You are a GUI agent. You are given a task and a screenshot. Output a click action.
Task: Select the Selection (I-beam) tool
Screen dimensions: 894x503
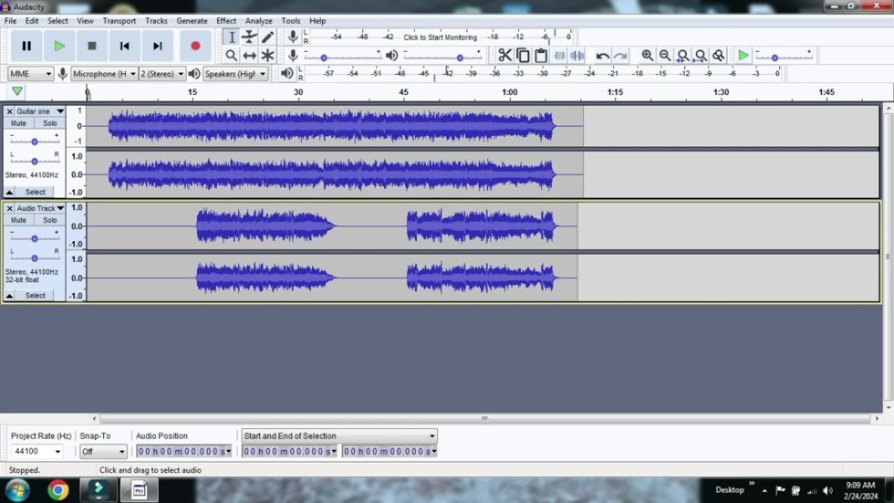pyautogui.click(x=232, y=37)
